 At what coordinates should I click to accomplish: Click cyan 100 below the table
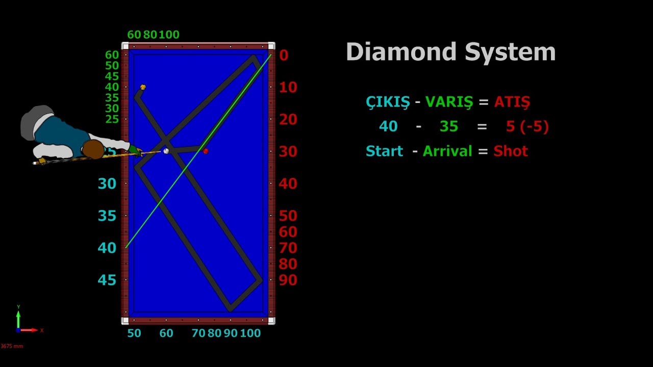pos(250,333)
